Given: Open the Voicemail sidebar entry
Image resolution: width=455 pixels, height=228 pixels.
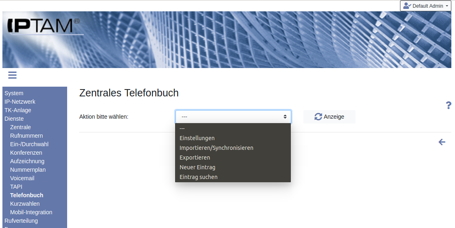Looking at the screenshot, I should (x=22, y=178).
